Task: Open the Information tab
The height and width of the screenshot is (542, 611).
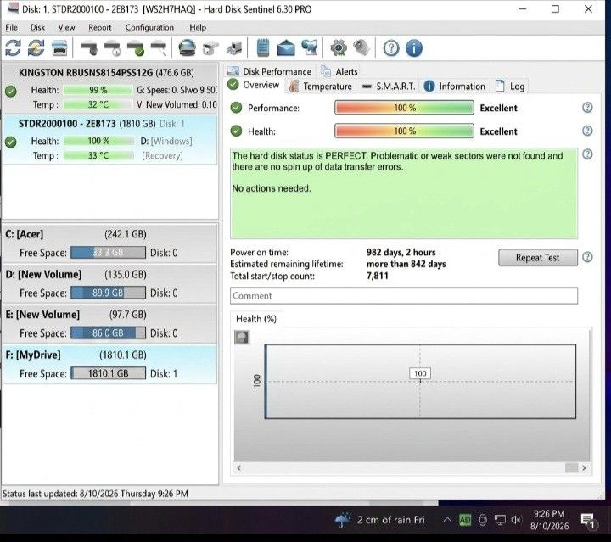Action: 454,86
